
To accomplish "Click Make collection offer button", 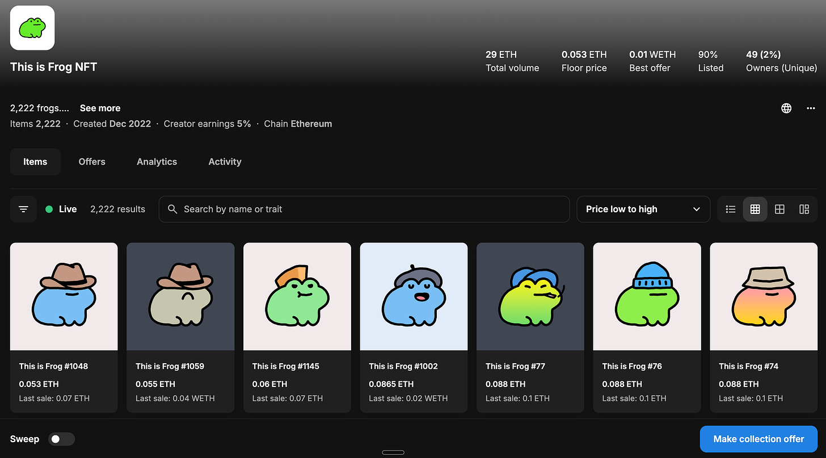I will [x=758, y=439].
